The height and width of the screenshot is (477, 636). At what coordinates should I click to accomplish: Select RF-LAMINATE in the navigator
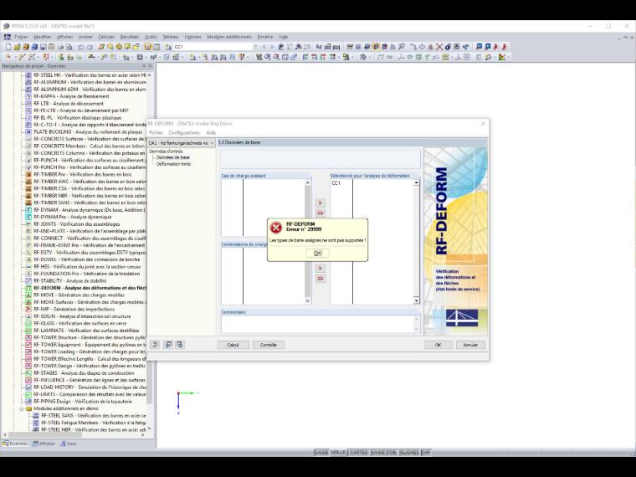click(x=86, y=331)
